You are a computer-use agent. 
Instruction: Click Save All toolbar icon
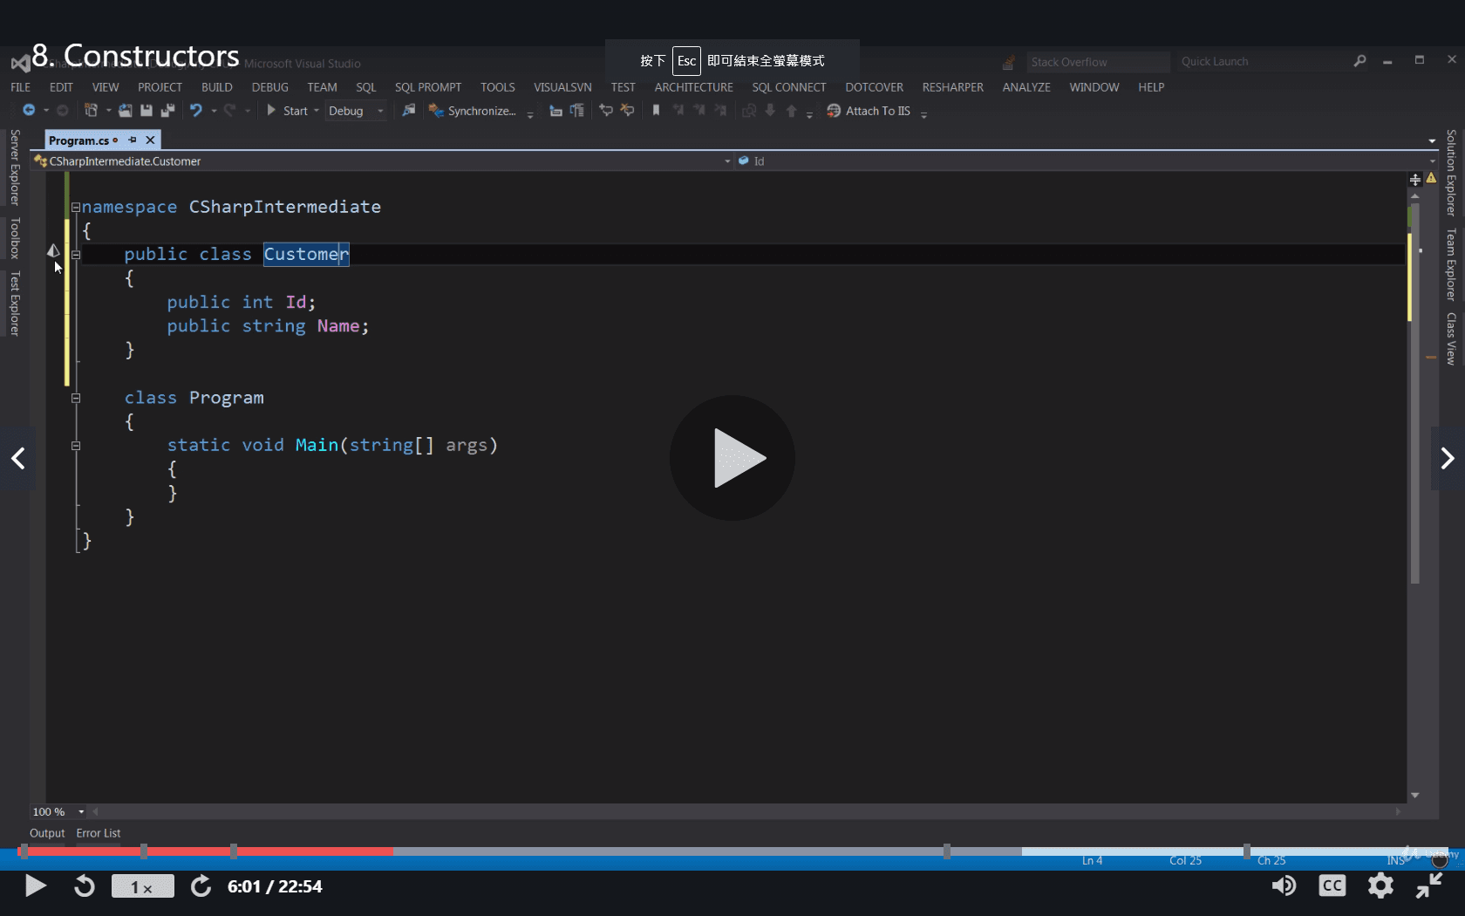167,111
